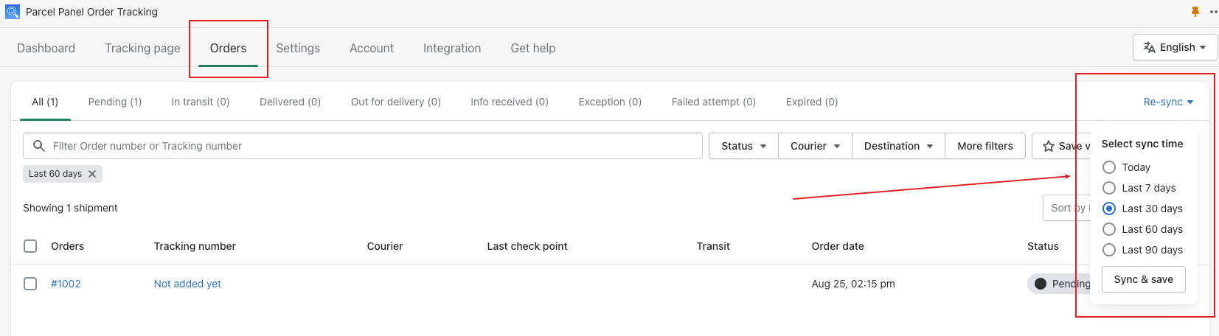Choose Last 7 days radio button
1219x336 pixels.
pyautogui.click(x=1109, y=188)
